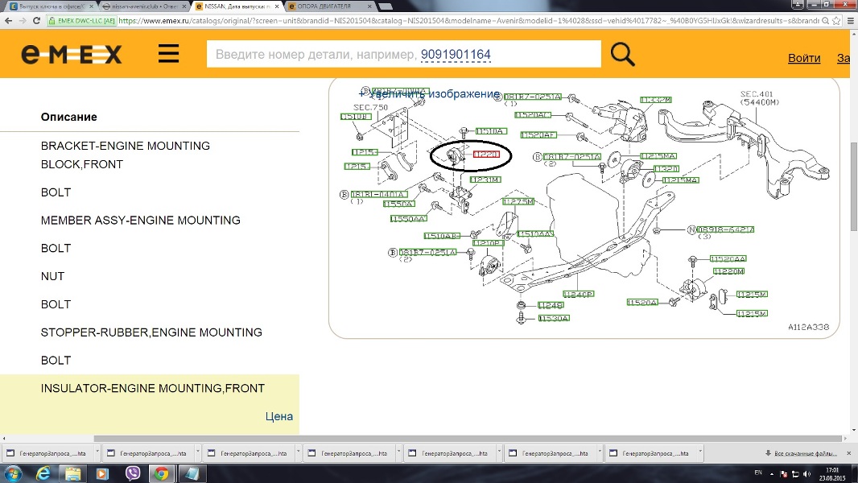858x483 pixels.
Task: Select the STOPPER-RUBBER,ENGINE MOUNTING entry
Action: pos(151,332)
